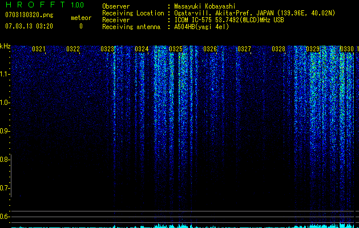The height and width of the screenshot is (228, 359).
Task: Click the meteor count value 0
Action: point(81,26)
